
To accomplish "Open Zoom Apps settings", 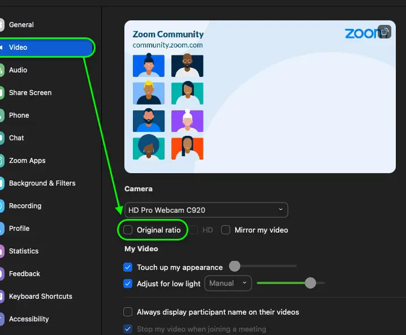I will coord(27,161).
